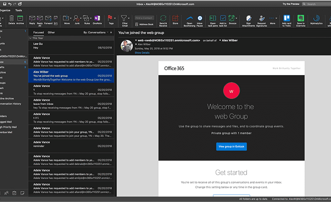Screen dimensions: 331x202
Task: Click the red W group avatar
Action: [x=231, y=91]
